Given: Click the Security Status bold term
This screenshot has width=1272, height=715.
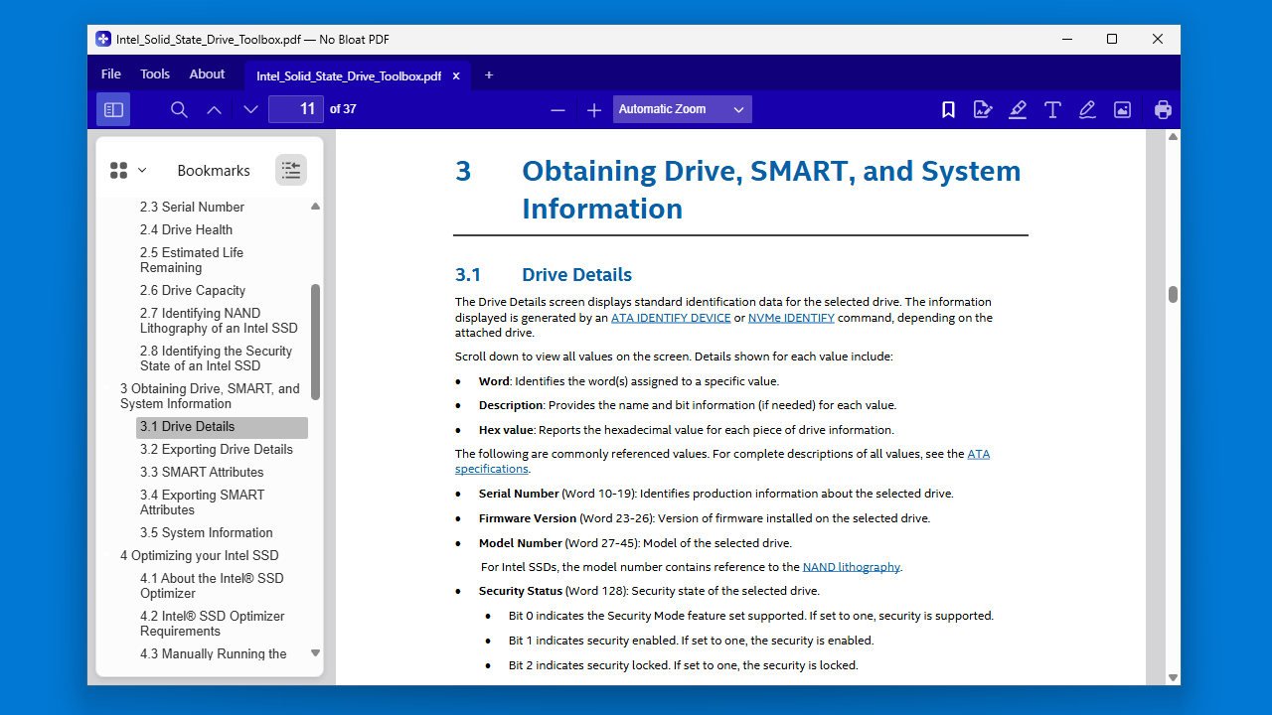Looking at the screenshot, I should [521, 591].
